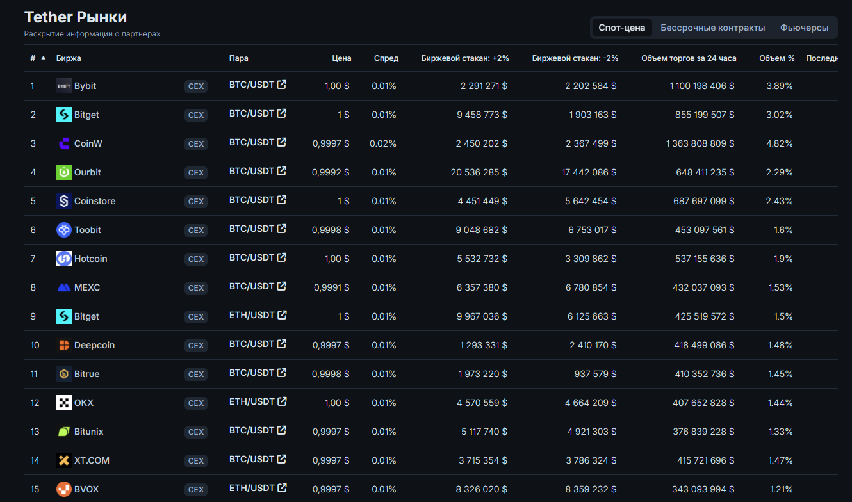Open the ETH/USDT pair link in OKX row

point(252,401)
